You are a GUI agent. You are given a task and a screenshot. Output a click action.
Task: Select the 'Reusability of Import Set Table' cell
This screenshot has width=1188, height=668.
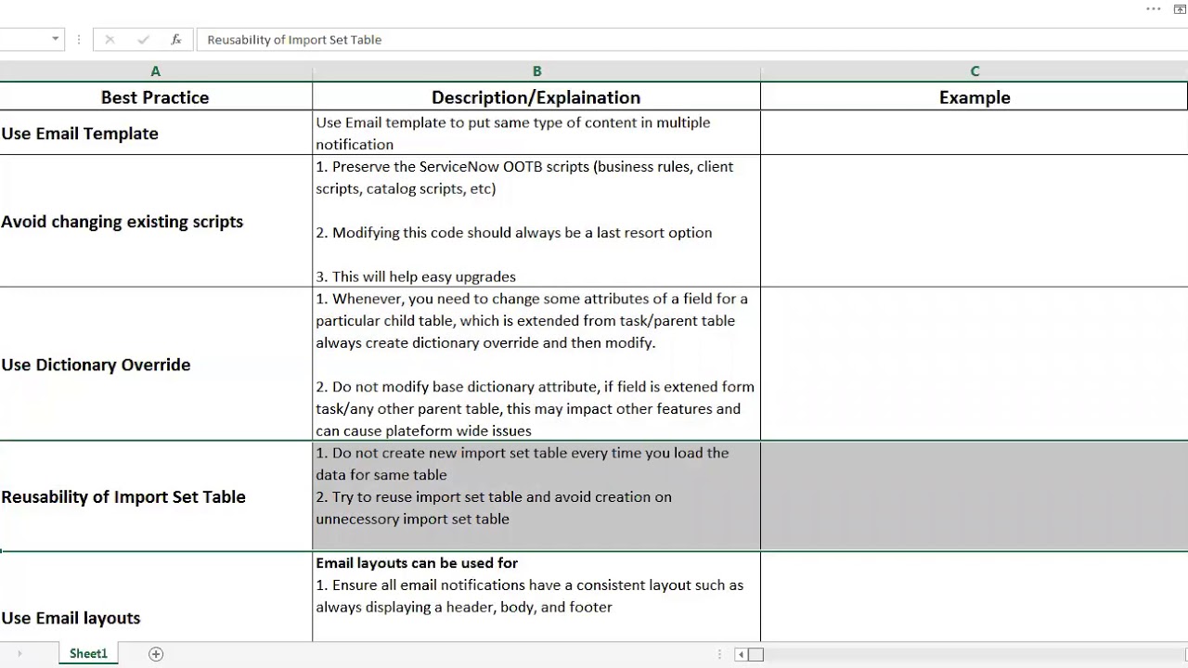coord(155,496)
